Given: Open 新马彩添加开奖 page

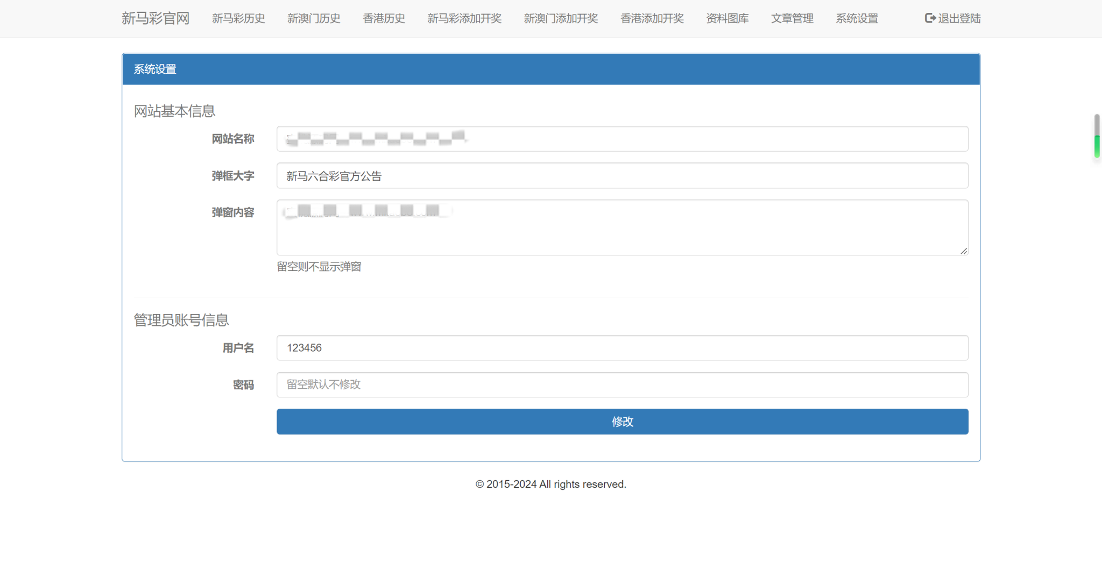Looking at the screenshot, I should [x=464, y=19].
